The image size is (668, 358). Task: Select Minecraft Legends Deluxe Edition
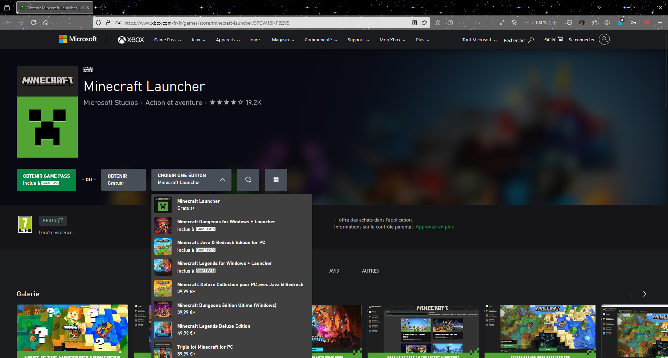point(232,330)
